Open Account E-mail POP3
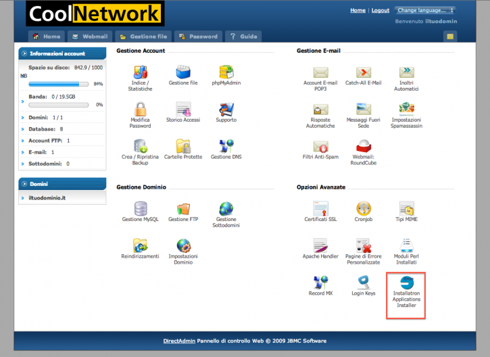The width and height of the screenshot is (490, 357). tap(320, 72)
